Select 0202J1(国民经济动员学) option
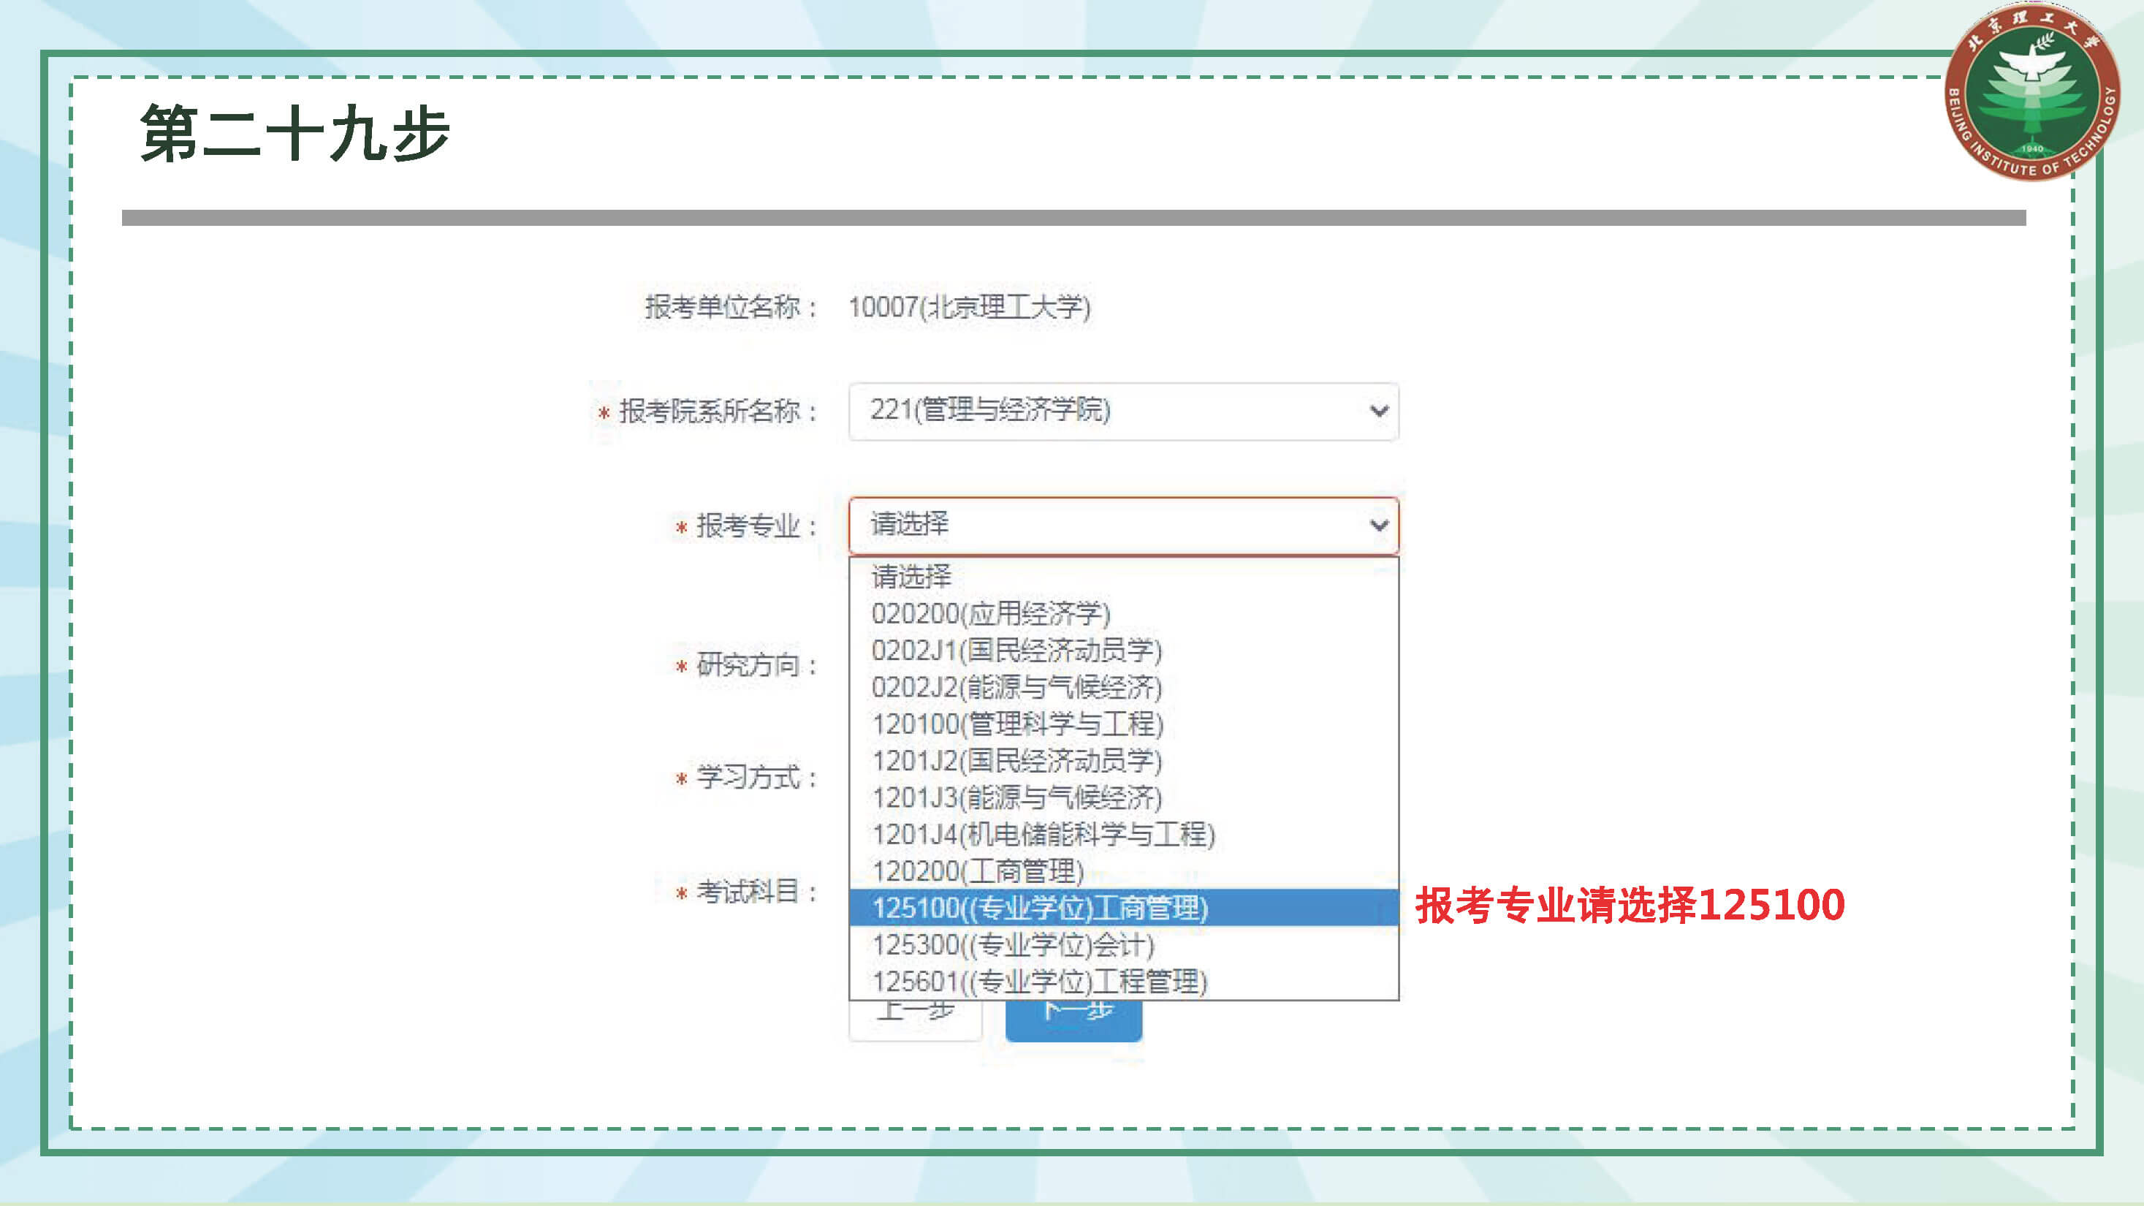Viewport: 2144px width, 1206px height. 1016,650
